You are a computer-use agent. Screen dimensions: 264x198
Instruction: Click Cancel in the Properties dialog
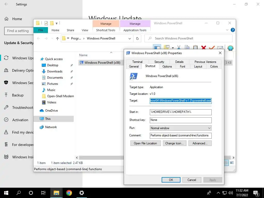point(192,180)
